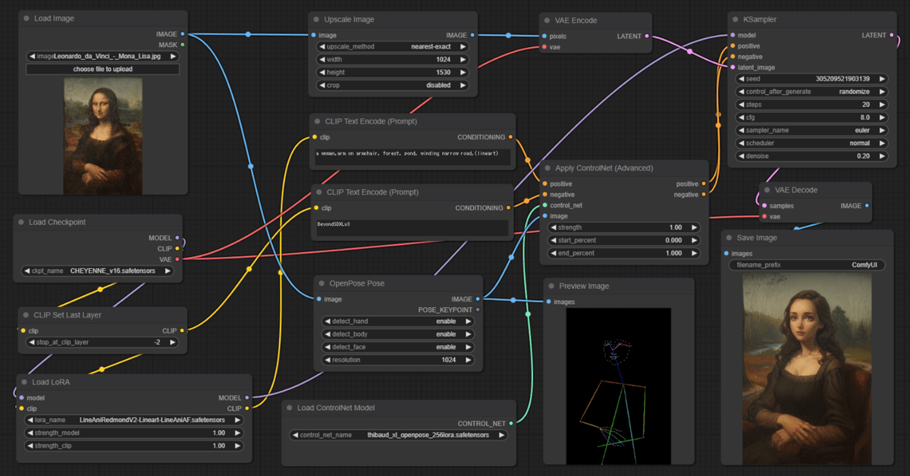Click the CONDITIONING output port of the BeyondSDXLv3 prompt node
The width and height of the screenshot is (910, 476).
pos(509,208)
